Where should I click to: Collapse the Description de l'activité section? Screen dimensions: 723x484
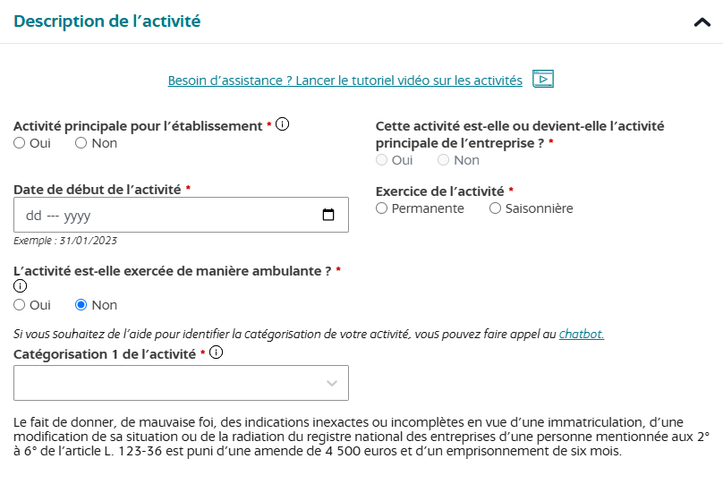point(702,22)
